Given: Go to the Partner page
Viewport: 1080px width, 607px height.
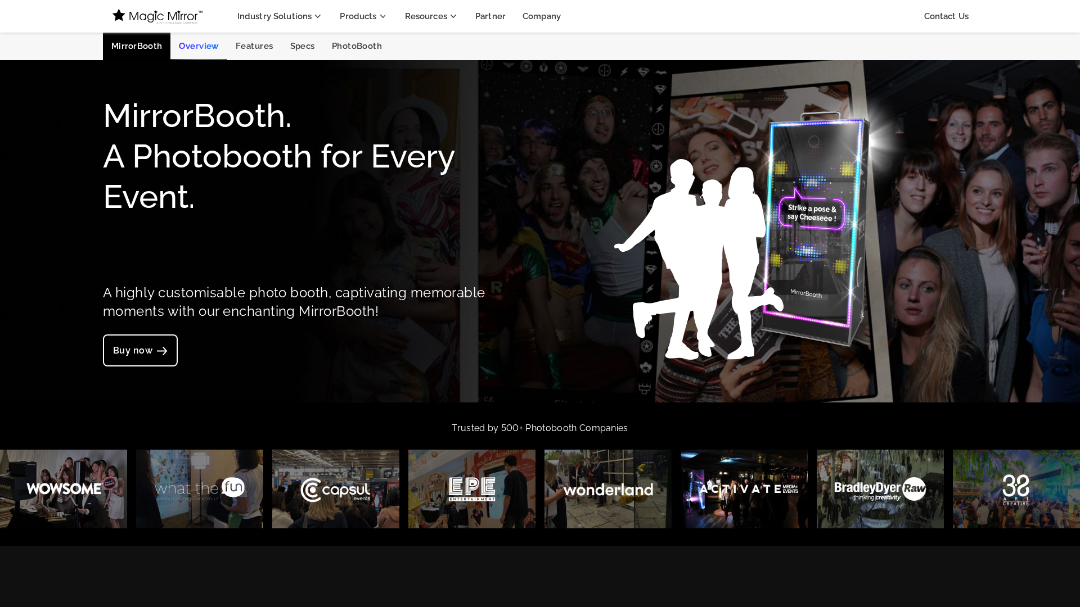Looking at the screenshot, I should [x=490, y=16].
